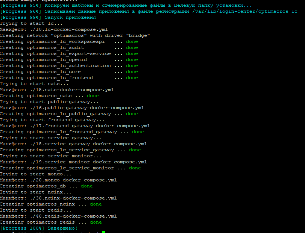Click './17.frontend-gateway-docker-compose.yml' line
This screenshot has height=233, width=305.
[75, 126]
